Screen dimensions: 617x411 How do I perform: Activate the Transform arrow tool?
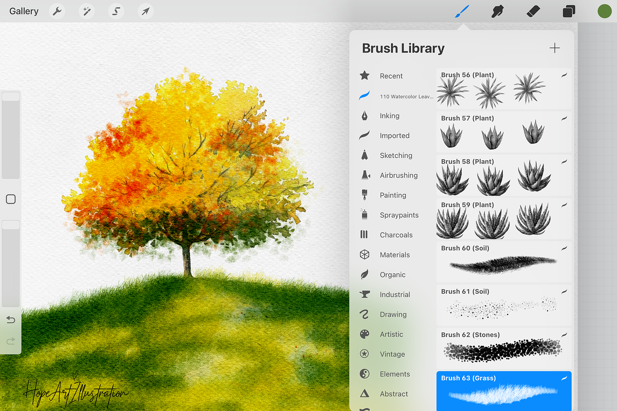click(x=147, y=11)
